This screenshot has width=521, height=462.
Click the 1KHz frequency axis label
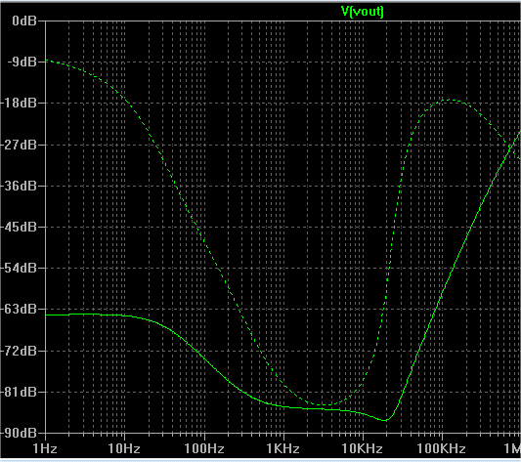(283, 448)
